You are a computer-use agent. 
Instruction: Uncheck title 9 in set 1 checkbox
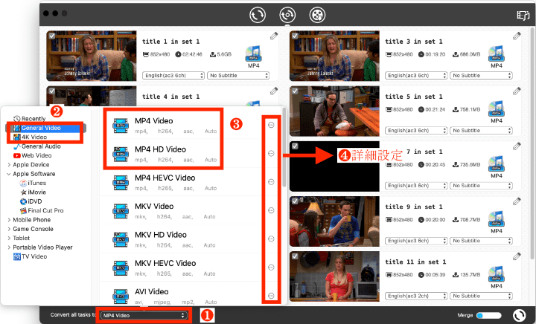295,201
